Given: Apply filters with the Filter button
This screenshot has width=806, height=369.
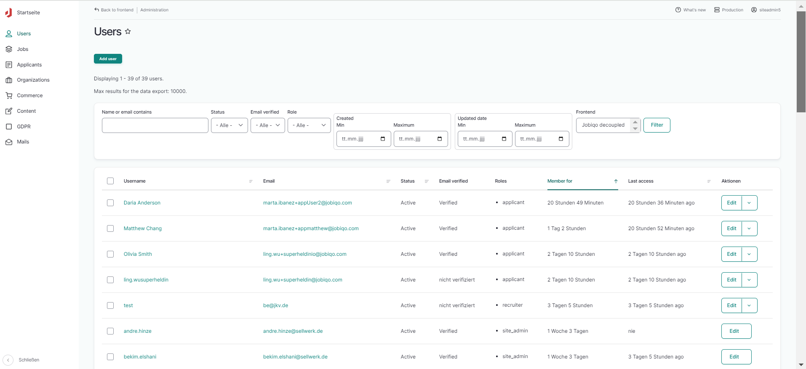Looking at the screenshot, I should pyautogui.click(x=657, y=125).
